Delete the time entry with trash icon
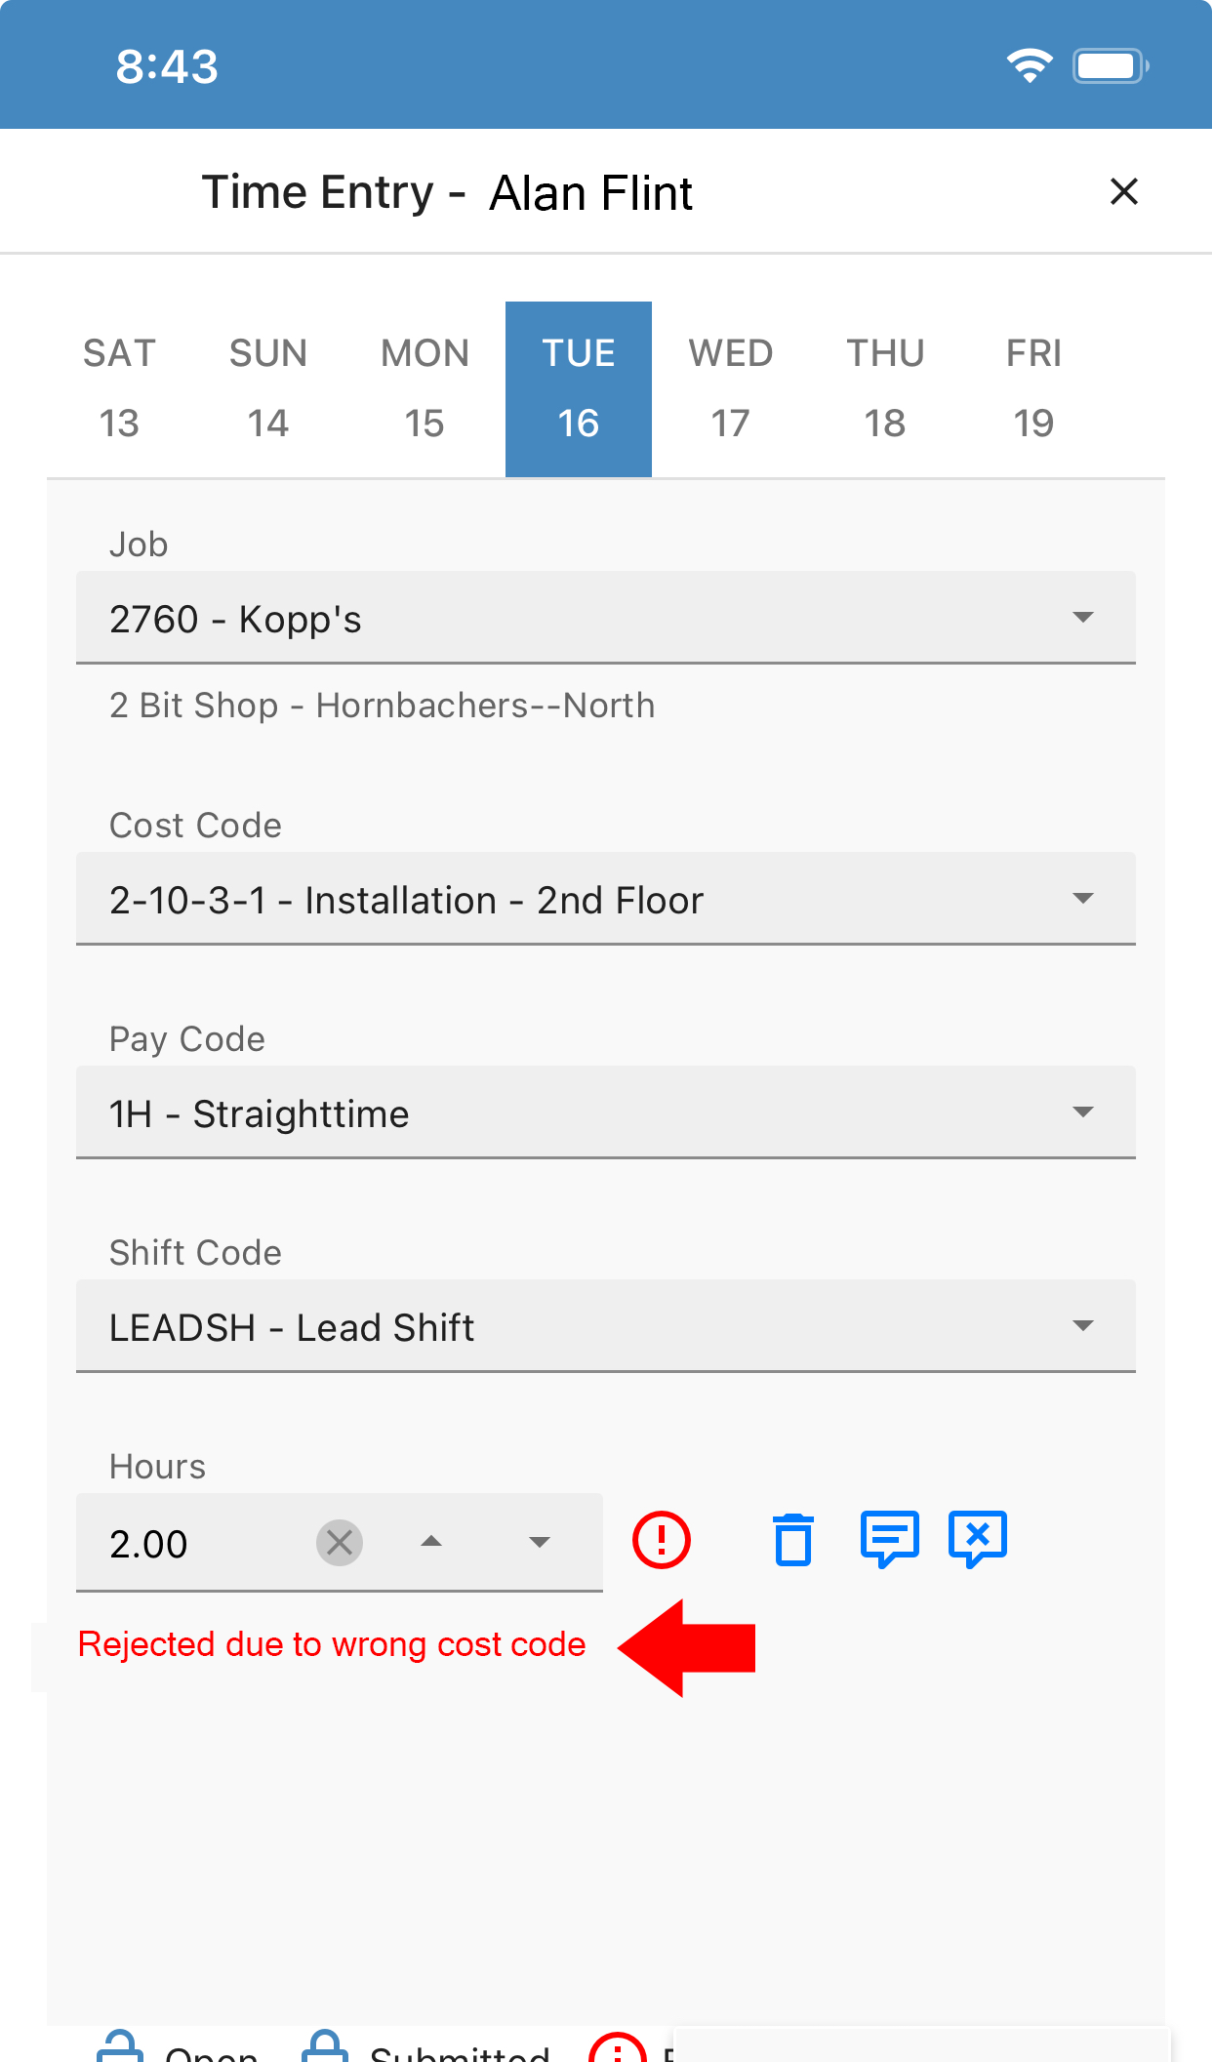The width and height of the screenshot is (1213, 2062). 792,1540
